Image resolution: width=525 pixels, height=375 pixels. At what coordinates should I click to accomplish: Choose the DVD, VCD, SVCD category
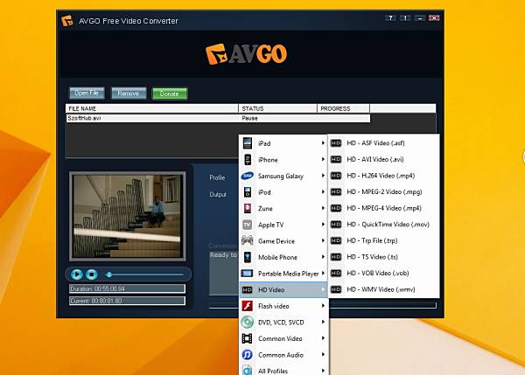point(283,323)
